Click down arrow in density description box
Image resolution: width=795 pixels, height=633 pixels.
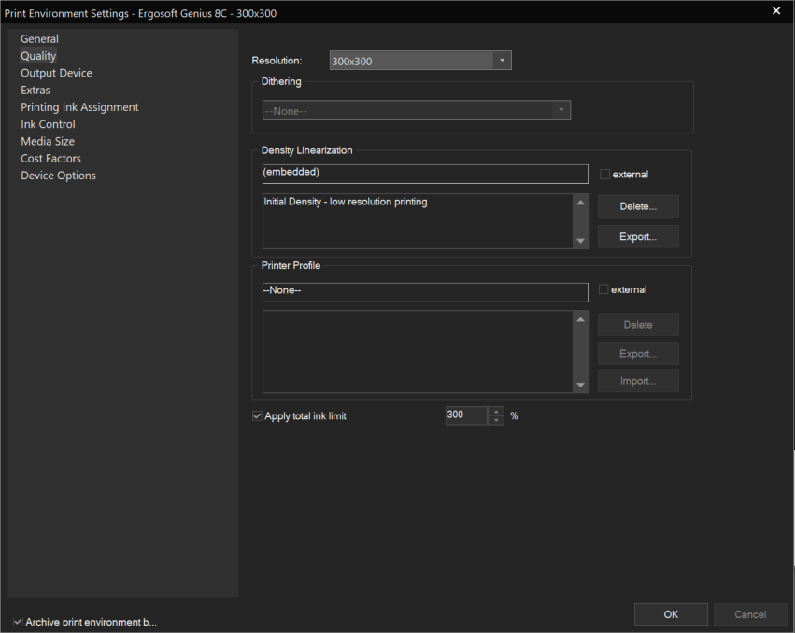[580, 241]
